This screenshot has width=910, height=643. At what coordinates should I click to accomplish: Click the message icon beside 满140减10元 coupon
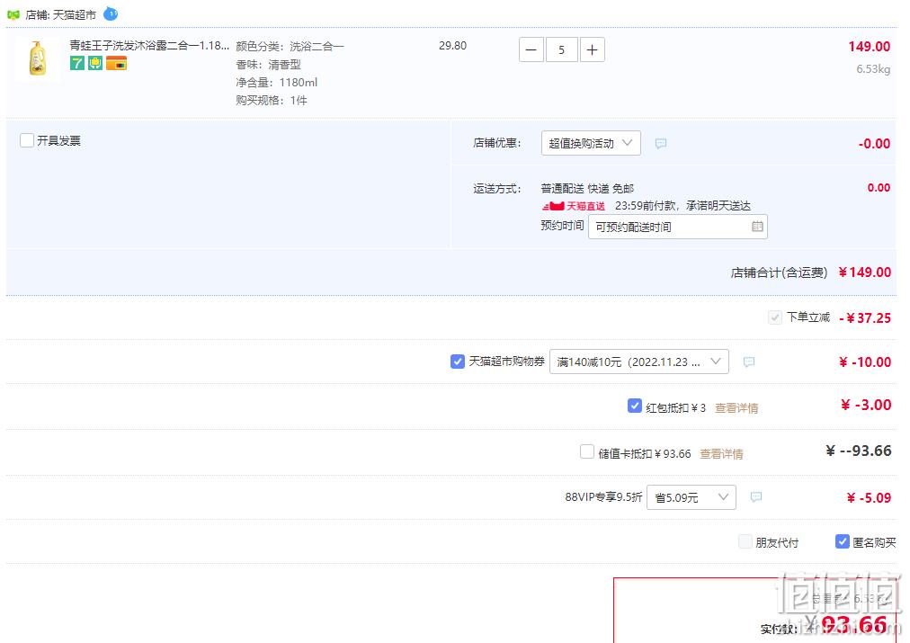click(749, 362)
